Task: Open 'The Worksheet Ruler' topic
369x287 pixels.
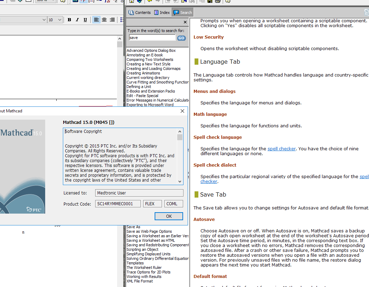Action: point(144,268)
